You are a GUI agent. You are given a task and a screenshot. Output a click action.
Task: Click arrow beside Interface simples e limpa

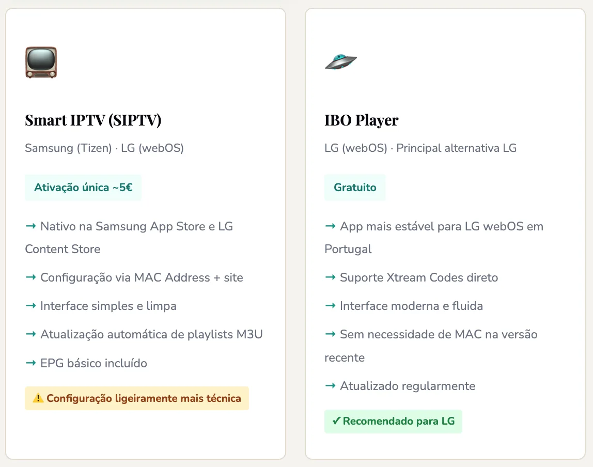click(30, 306)
